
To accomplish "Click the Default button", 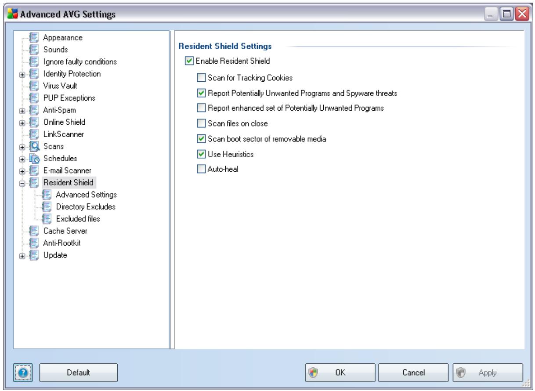I will tap(79, 373).
